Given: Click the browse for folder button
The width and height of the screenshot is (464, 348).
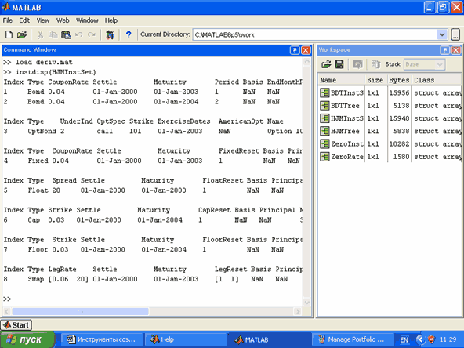Looking at the screenshot, I should click(455, 35).
